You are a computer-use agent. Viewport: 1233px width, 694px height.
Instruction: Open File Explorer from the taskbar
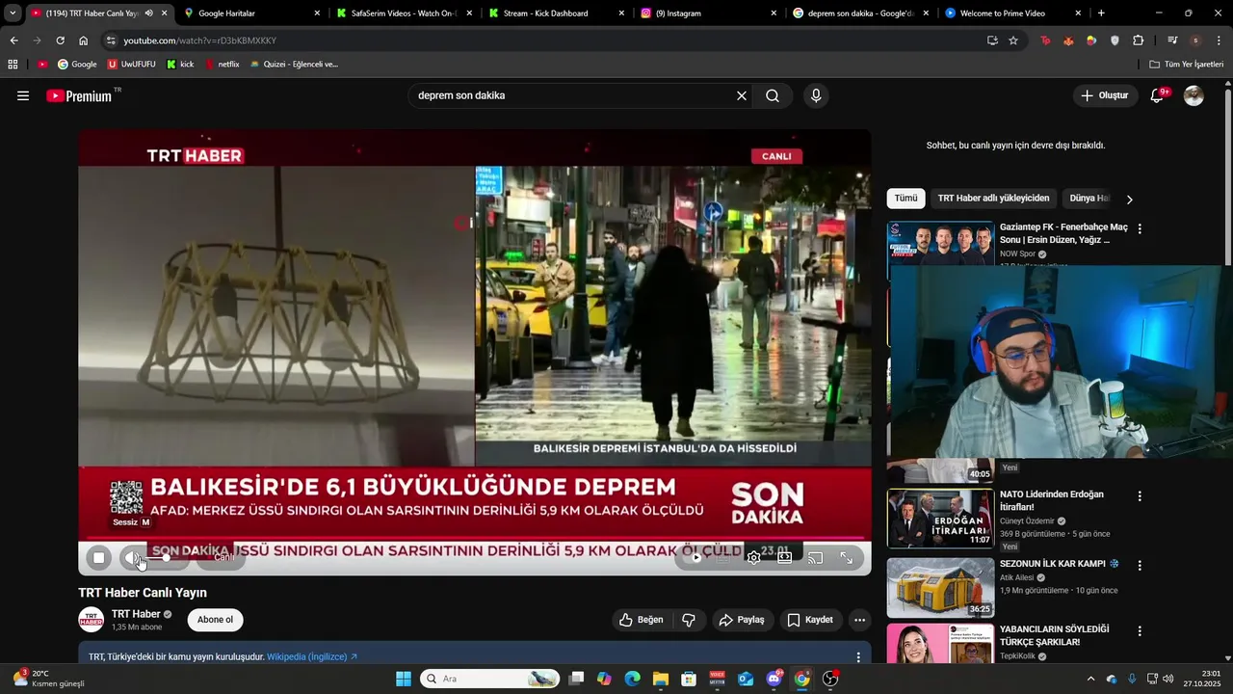660,679
